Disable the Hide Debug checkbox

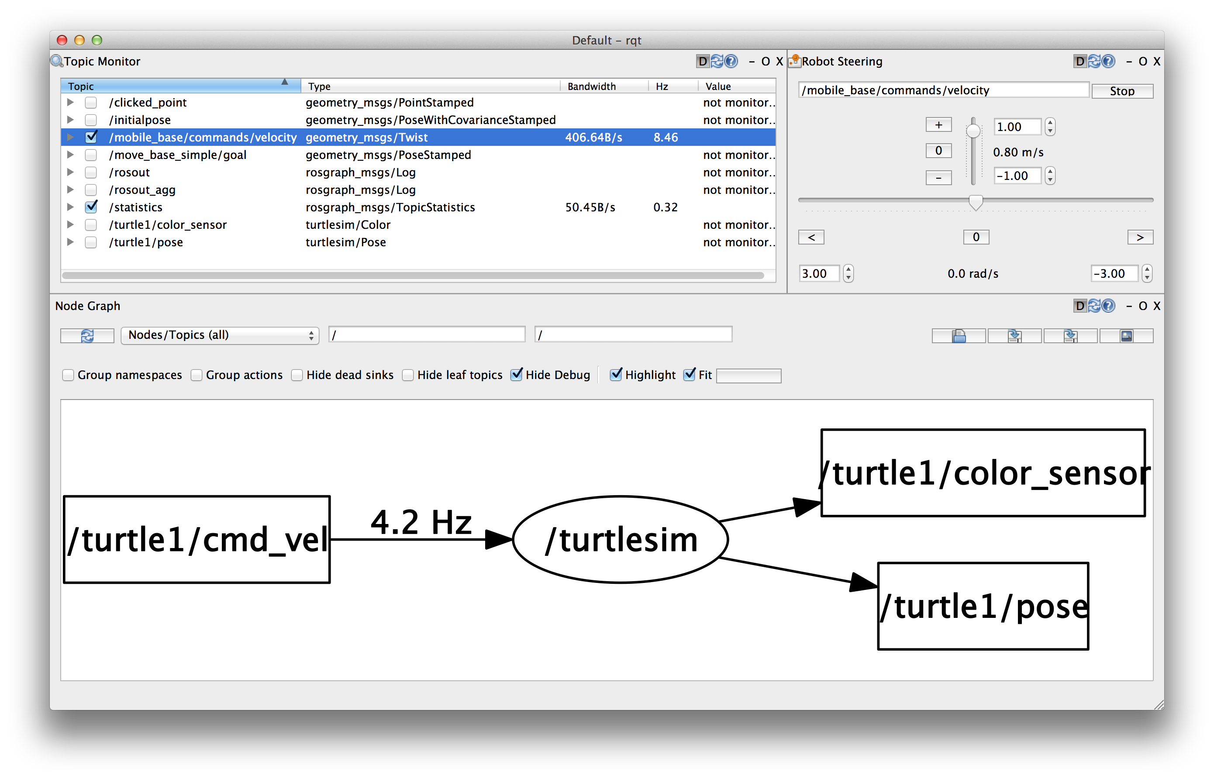(x=517, y=375)
